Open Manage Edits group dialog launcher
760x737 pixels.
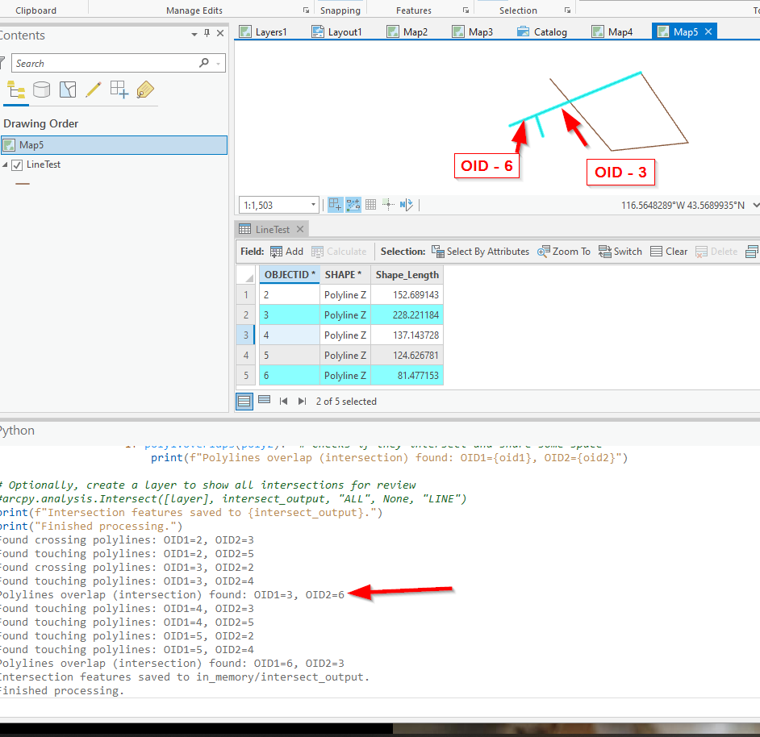(306, 10)
